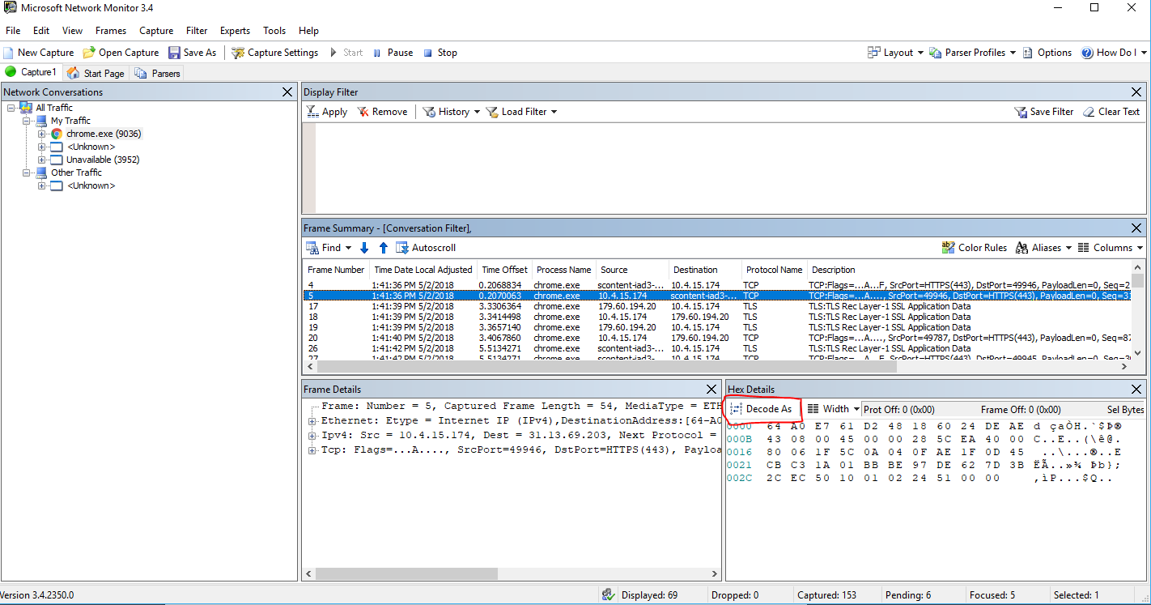Go to next found frame arrow
Screen dimensions: 1151x605
coord(364,248)
